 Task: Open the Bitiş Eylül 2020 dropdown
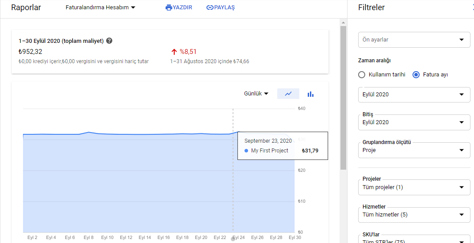tap(414, 122)
